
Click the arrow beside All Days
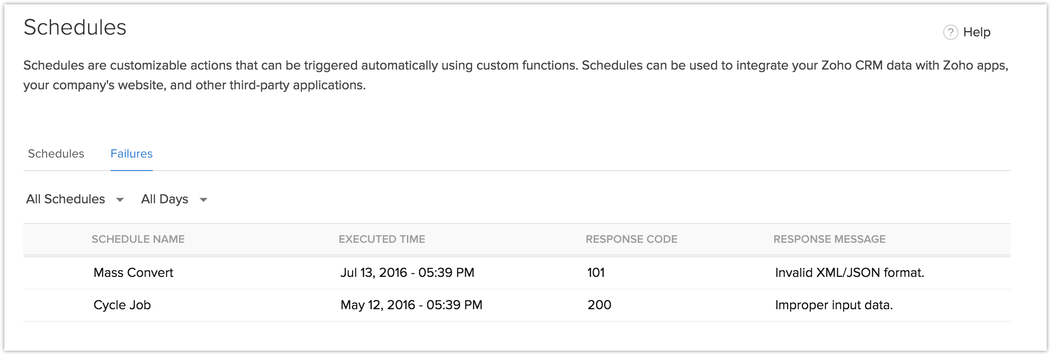(x=203, y=200)
